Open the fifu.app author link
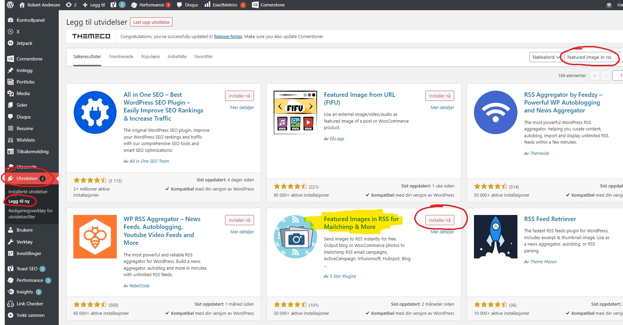 (x=337, y=139)
